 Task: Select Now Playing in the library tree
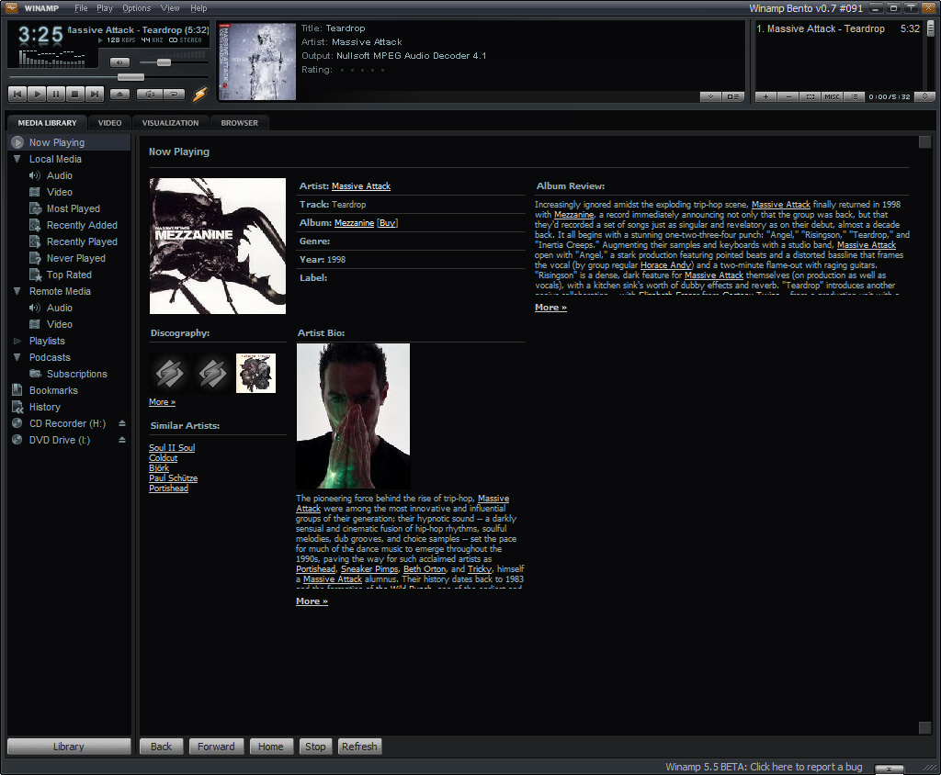point(69,142)
